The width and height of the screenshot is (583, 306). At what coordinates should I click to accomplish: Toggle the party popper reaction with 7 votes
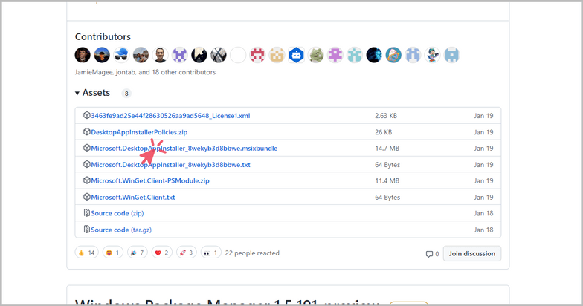[137, 253]
